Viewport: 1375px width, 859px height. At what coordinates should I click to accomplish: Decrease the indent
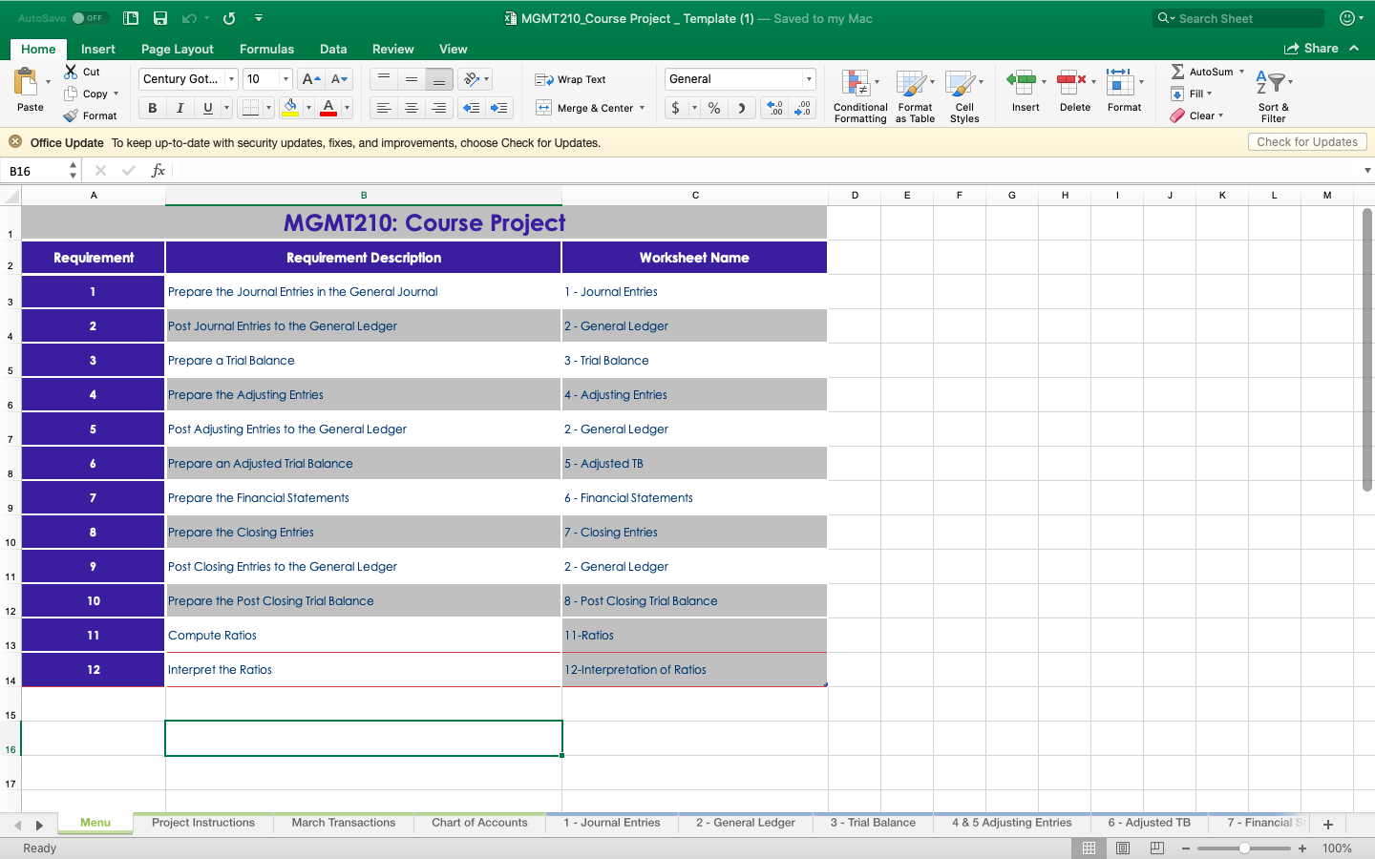point(472,108)
